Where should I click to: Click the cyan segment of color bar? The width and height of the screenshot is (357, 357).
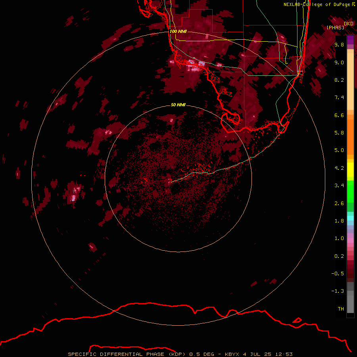click(350, 218)
